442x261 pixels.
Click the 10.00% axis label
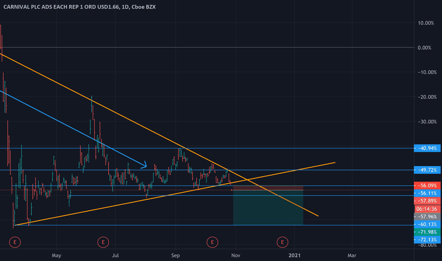tap(426, 23)
